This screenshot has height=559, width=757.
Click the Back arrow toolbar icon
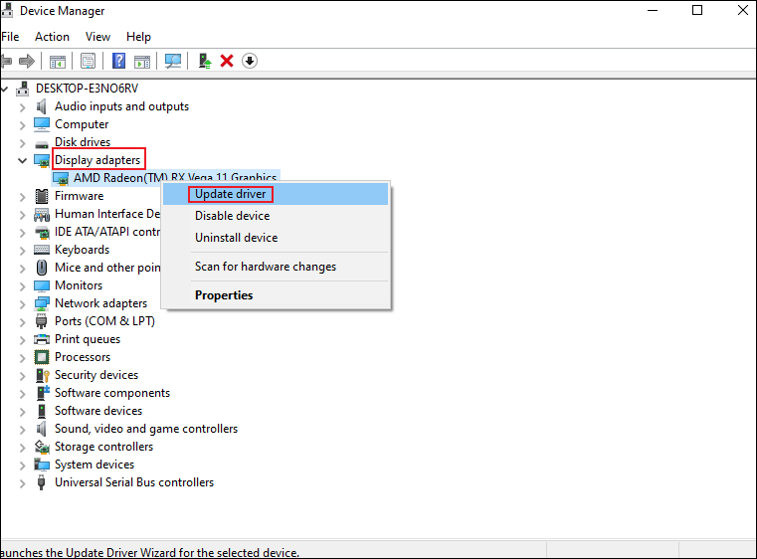pyautogui.click(x=6, y=61)
